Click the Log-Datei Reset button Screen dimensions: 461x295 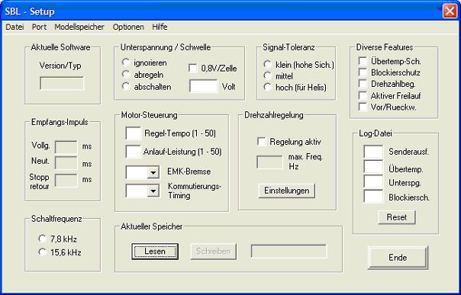pyautogui.click(x=397, y=217)
